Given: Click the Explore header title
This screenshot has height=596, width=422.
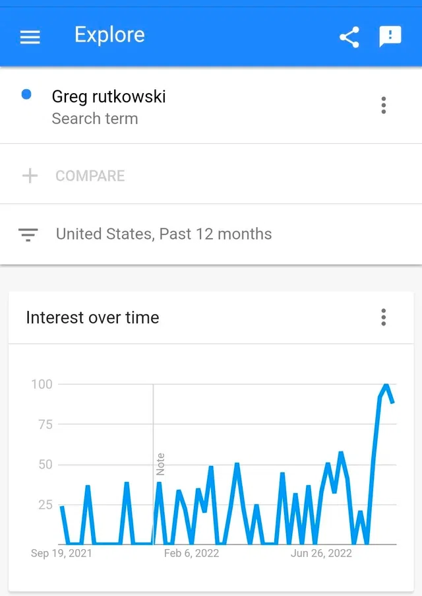Looking at the screenshot, I should (109, 35).
